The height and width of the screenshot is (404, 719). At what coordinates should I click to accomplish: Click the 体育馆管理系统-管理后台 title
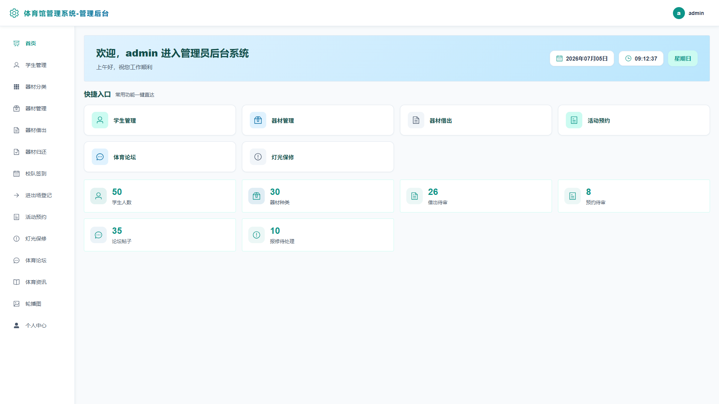tap(66, 13)
